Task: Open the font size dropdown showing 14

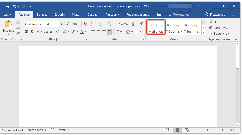Action: 57,24
